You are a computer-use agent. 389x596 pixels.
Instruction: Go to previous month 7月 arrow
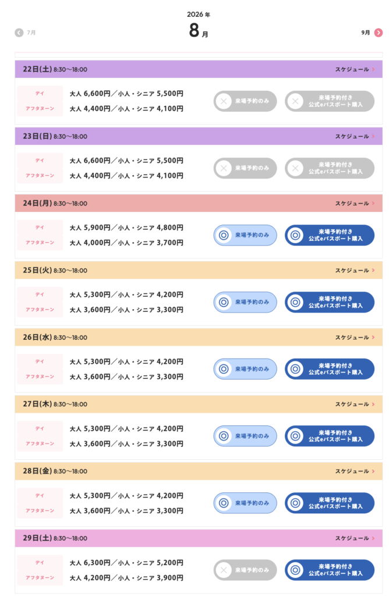[19, 33]
